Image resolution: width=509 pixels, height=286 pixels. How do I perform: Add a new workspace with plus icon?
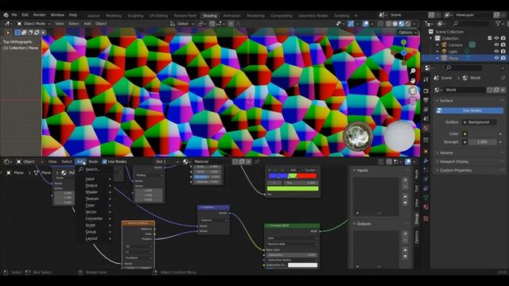click(356, 16)
